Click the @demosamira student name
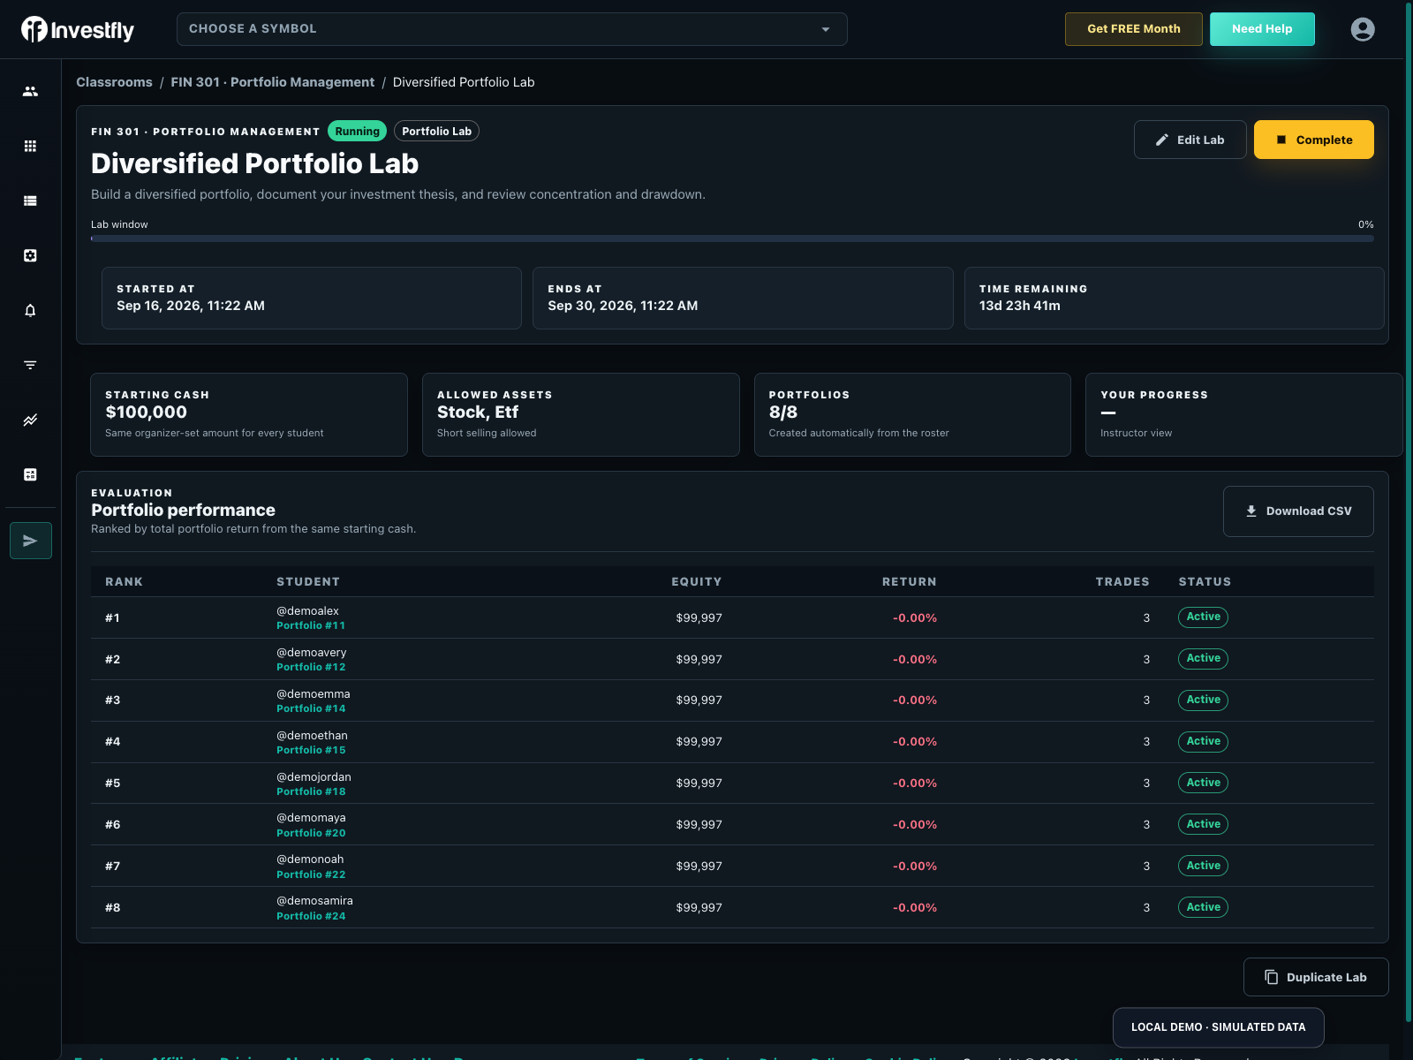 [314, 900]
